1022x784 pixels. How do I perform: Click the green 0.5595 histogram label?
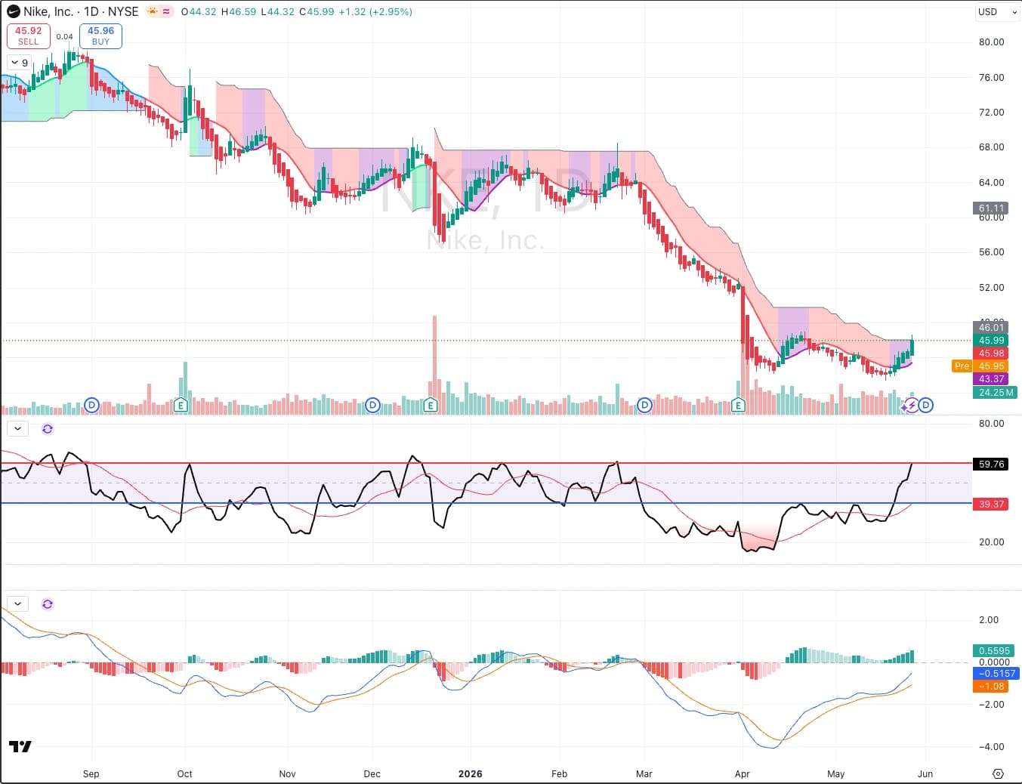(x=994, y=651)
